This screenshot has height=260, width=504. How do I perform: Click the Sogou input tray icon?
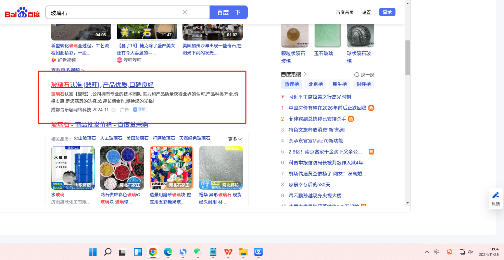(x=450, y=252)
